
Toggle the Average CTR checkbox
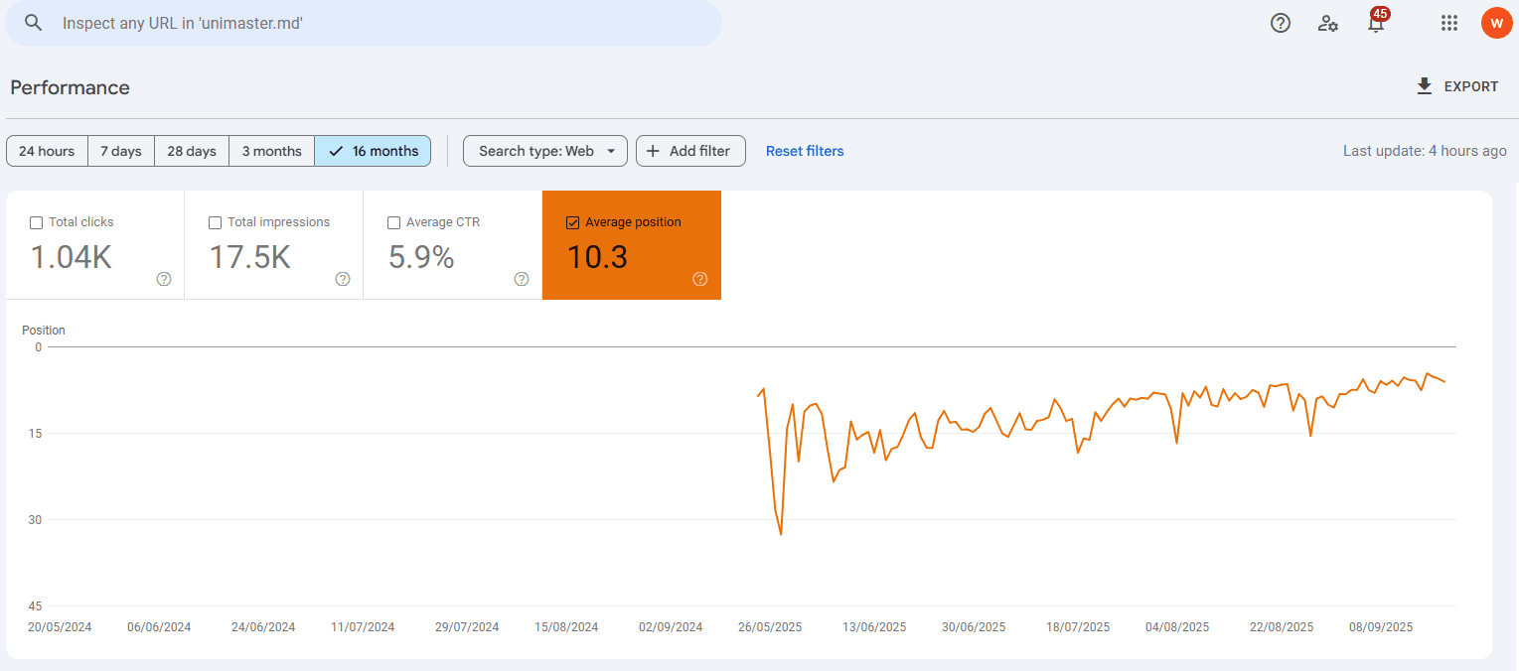[x=393, y=222]
